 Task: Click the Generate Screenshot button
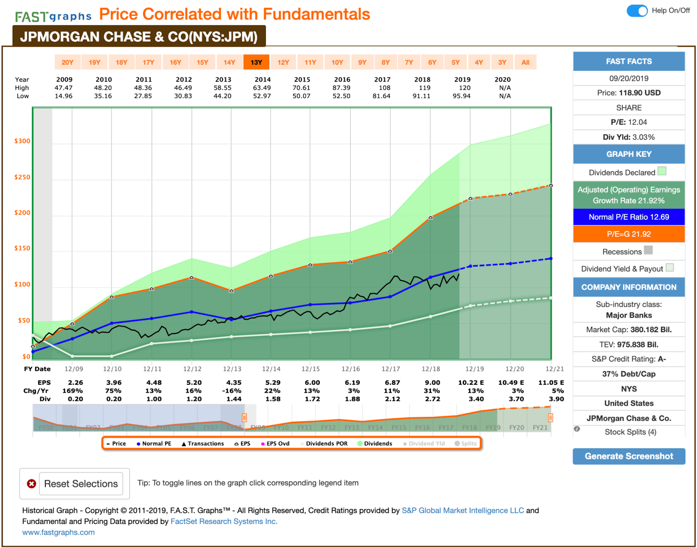pyautogui.click(x=629, y=456)
